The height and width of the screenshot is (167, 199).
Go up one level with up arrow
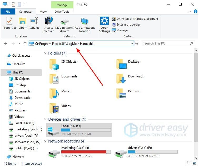point(25,43)
